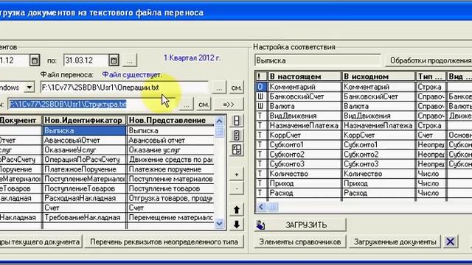Click Обработки продолжения button
Image resolution: width=472 pixels, height=265 pixels.
(428, 60)
